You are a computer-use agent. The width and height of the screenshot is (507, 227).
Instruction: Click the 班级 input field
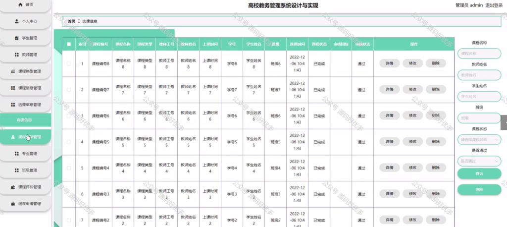point(479,118)
